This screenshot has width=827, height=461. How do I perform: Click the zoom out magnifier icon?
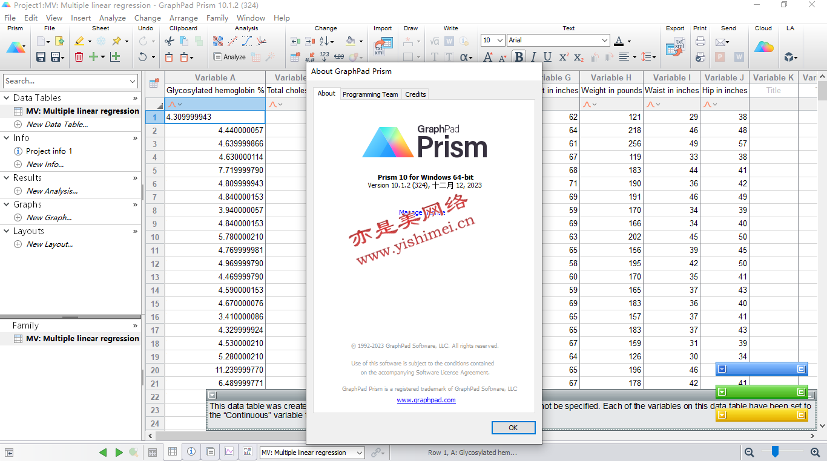click(x=749, y=452)
